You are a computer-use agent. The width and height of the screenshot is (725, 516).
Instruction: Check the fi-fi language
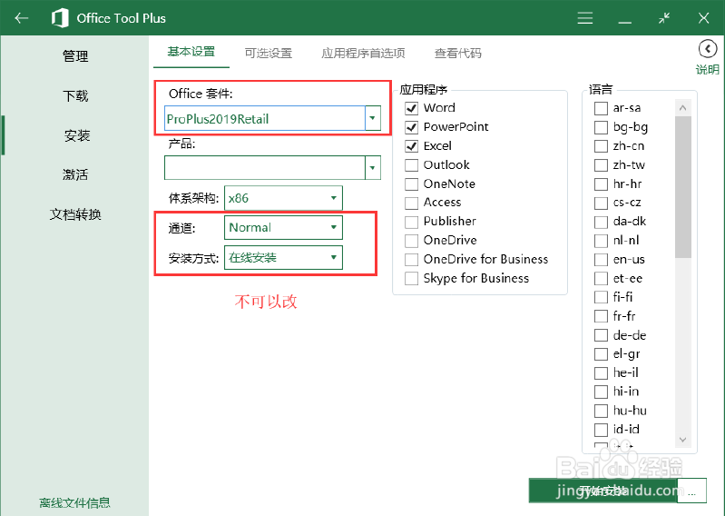pyautogui.click(x=601, y=297)
